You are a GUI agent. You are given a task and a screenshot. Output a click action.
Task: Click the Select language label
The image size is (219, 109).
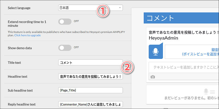point(19,8)
